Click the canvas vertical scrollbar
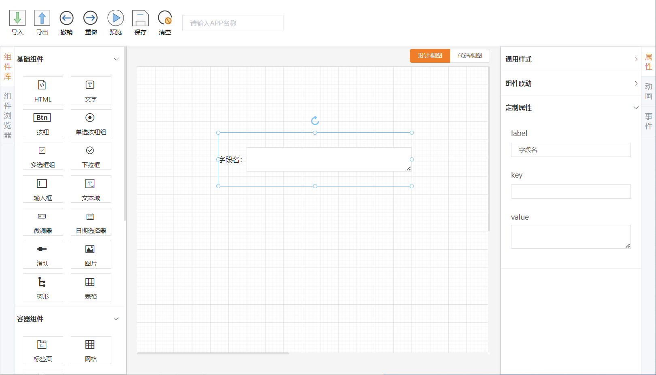 [489, 148]
